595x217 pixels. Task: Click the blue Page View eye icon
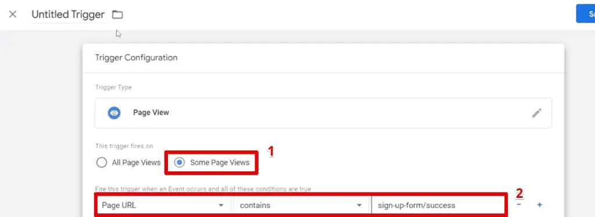[114, 113]
